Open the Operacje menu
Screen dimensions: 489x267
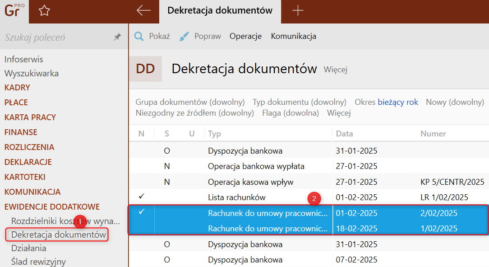click(245, 37)
